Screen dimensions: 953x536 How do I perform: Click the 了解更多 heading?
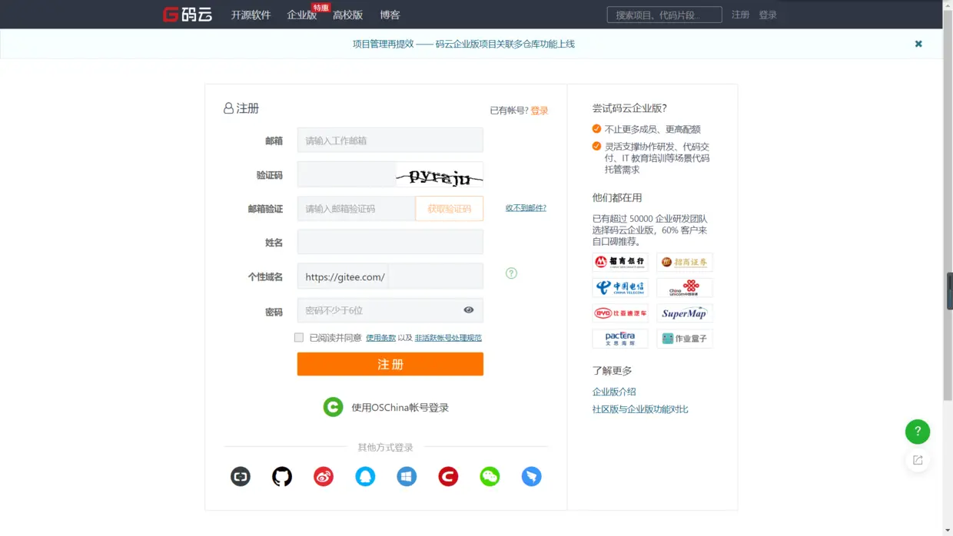coord(613,371)
